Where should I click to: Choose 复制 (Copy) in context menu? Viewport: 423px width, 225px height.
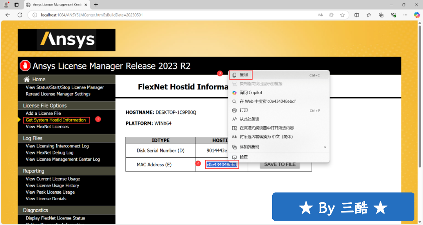click(279, 75)
